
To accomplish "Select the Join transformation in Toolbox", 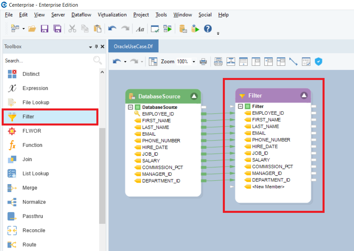I will (27, 159).
